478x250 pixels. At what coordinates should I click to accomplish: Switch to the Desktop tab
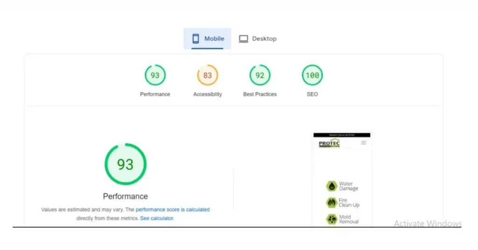[x=258, y=39]
